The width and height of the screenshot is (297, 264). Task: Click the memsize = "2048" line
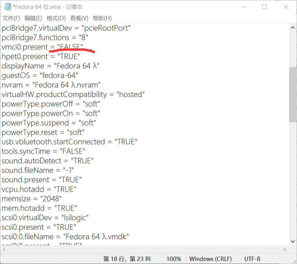point(32,199)
